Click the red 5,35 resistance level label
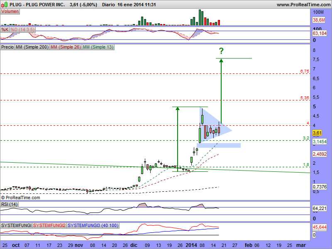This screenshot has height=249, width=332. point(305,98)
